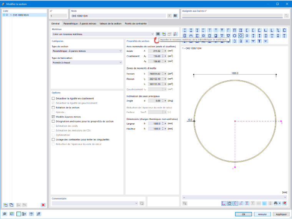Click the arrow button next to Axiale A value
The width and height of the screenshot is (292, 219).
pyautogui.click(x=165, y=51)
